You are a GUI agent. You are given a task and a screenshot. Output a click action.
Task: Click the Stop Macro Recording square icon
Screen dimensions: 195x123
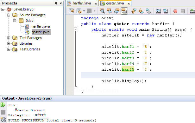click(183, 11)
